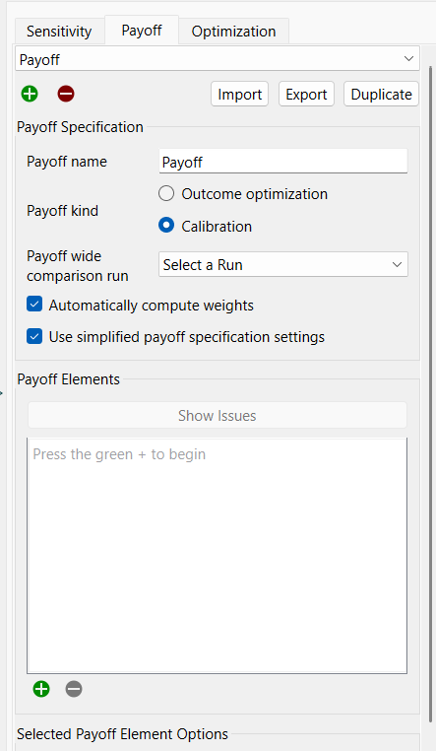Switch to the Sensitivity tab
The width and height of the screenshot is (436, 751).
click(x=59, y=32)
